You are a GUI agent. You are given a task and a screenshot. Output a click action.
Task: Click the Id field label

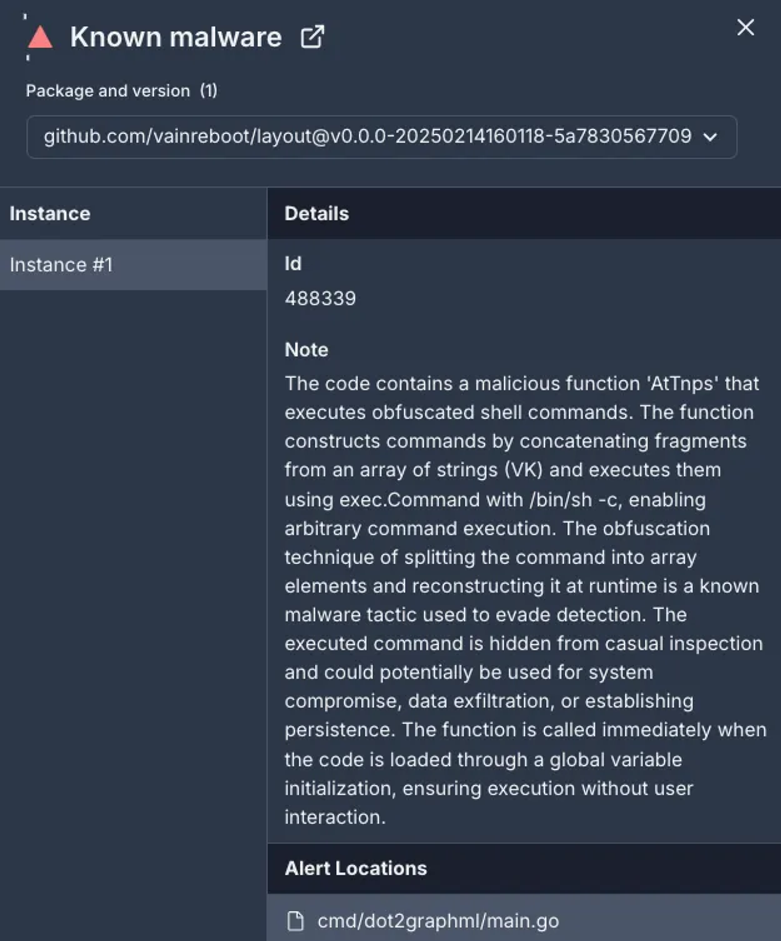pyautogui.click(x=293, y=264)
